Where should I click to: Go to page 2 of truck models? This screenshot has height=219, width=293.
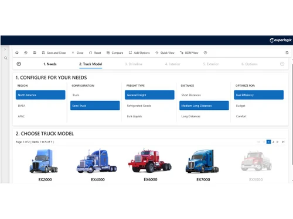[x=273, y=142]
